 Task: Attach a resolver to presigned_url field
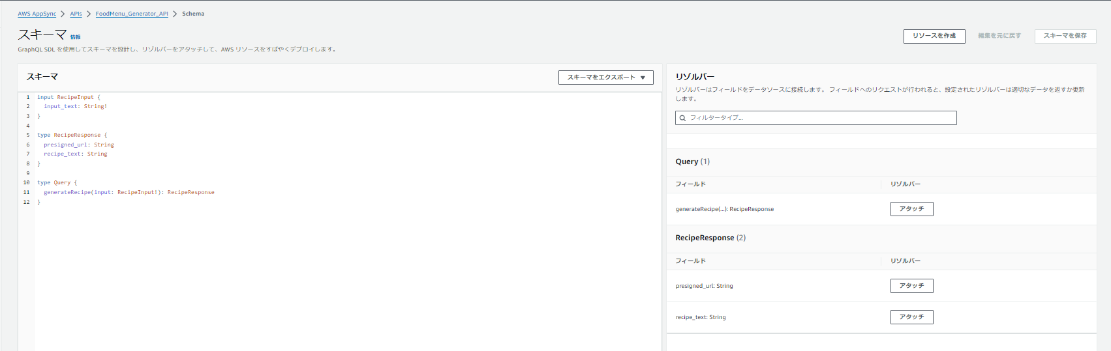[911, 286]
